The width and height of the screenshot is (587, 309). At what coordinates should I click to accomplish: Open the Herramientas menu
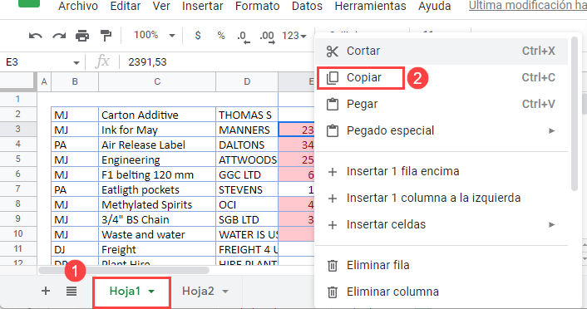pyautogui.click(x=370, y=6)
